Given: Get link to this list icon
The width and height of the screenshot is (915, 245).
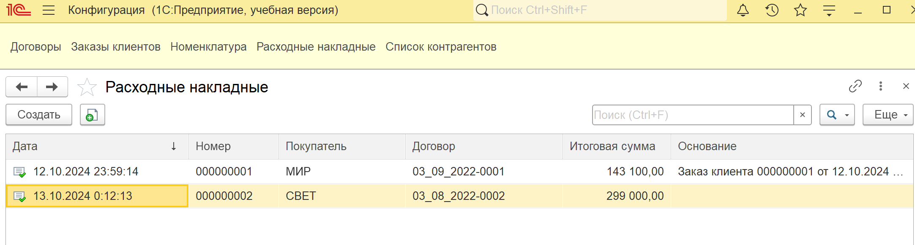Looking at the screenshot, I should pyautogui.click(x=855, y=86).
